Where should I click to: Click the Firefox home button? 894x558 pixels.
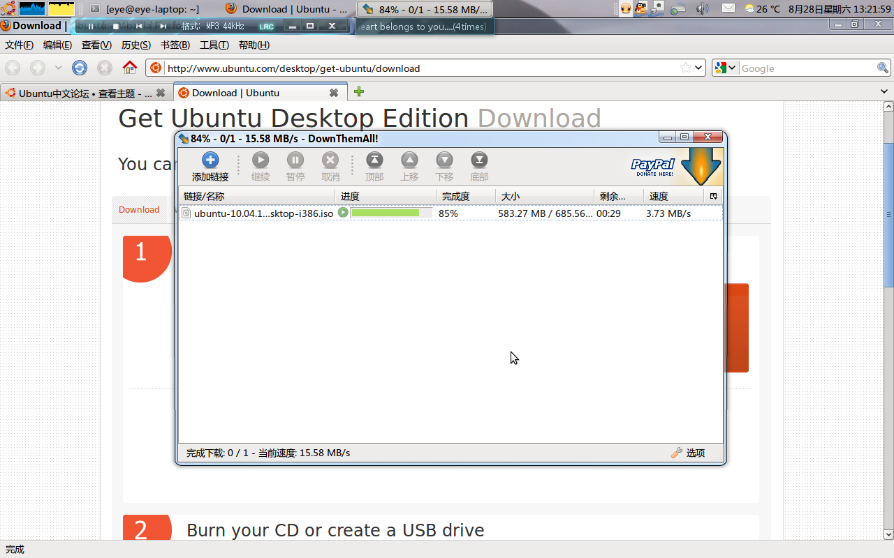[x=130, y=68]
